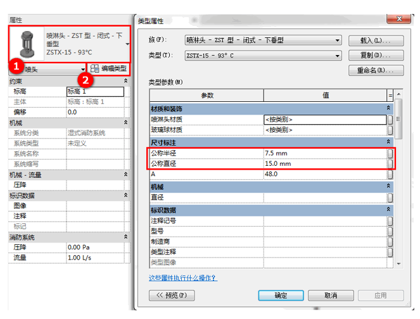Click the 载入(L)... button

(376, 41)
